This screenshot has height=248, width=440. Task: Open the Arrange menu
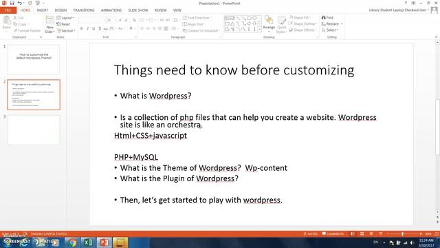[x=269, y=24]
